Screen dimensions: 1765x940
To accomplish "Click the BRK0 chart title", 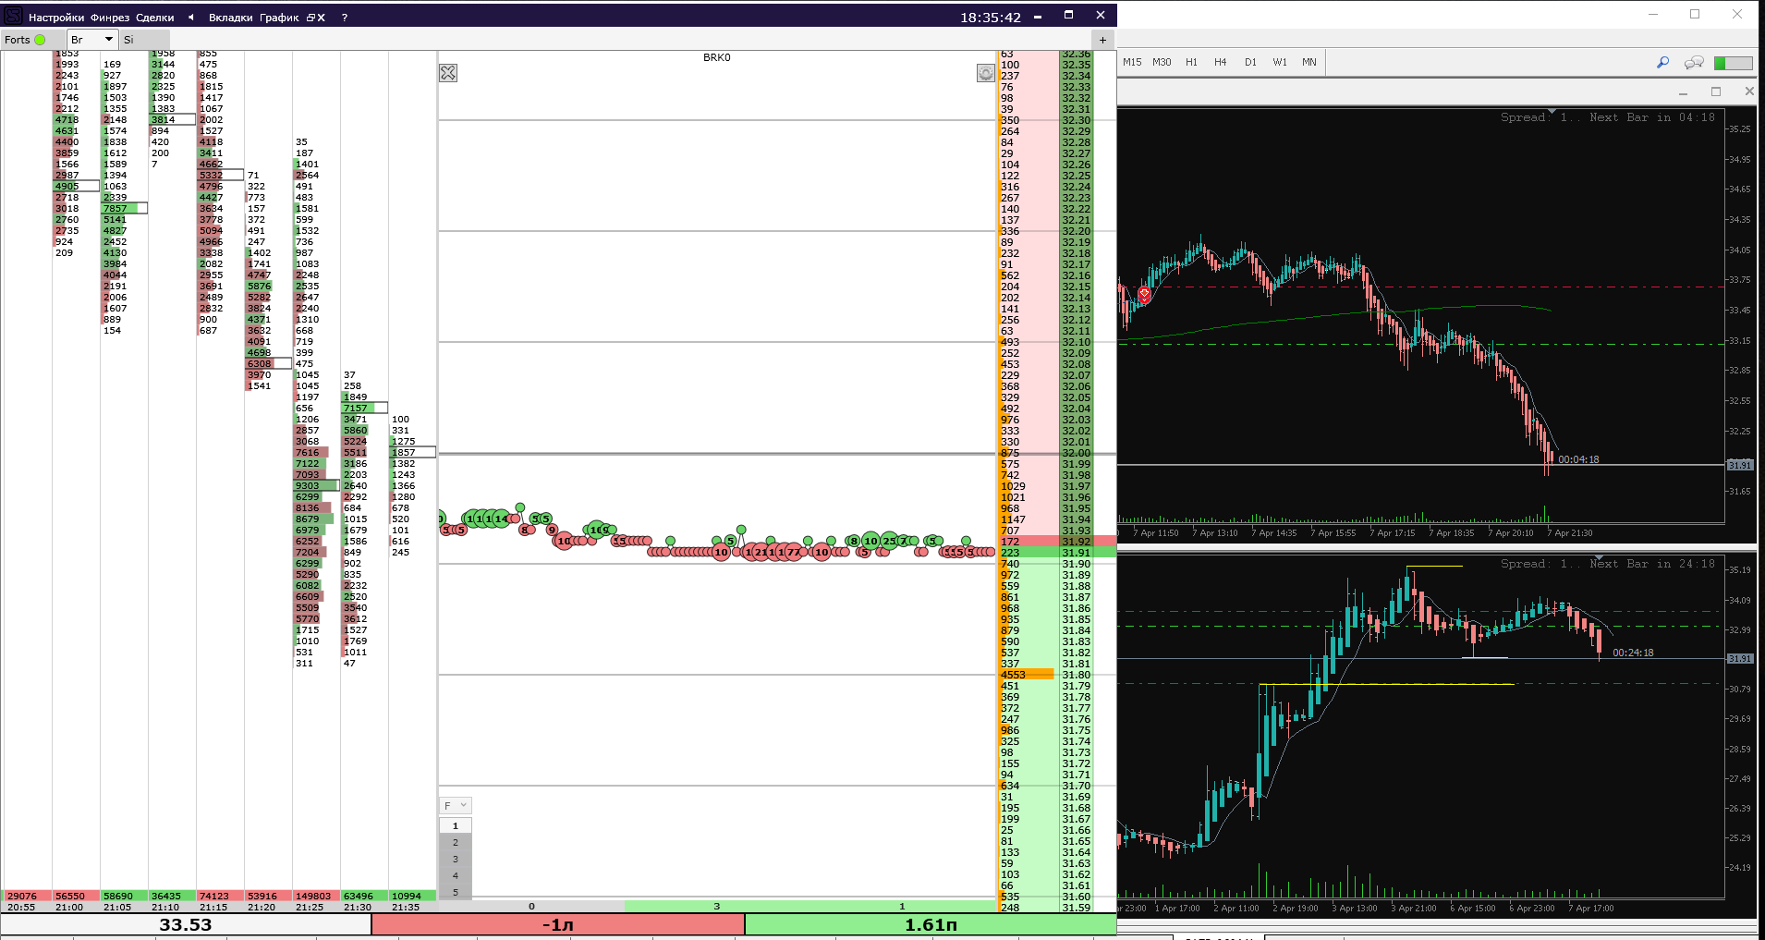I will 716,57.
